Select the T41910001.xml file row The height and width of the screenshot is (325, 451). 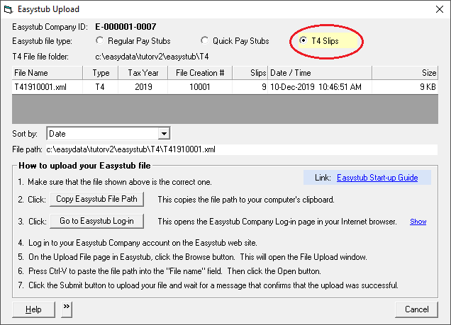225,87
